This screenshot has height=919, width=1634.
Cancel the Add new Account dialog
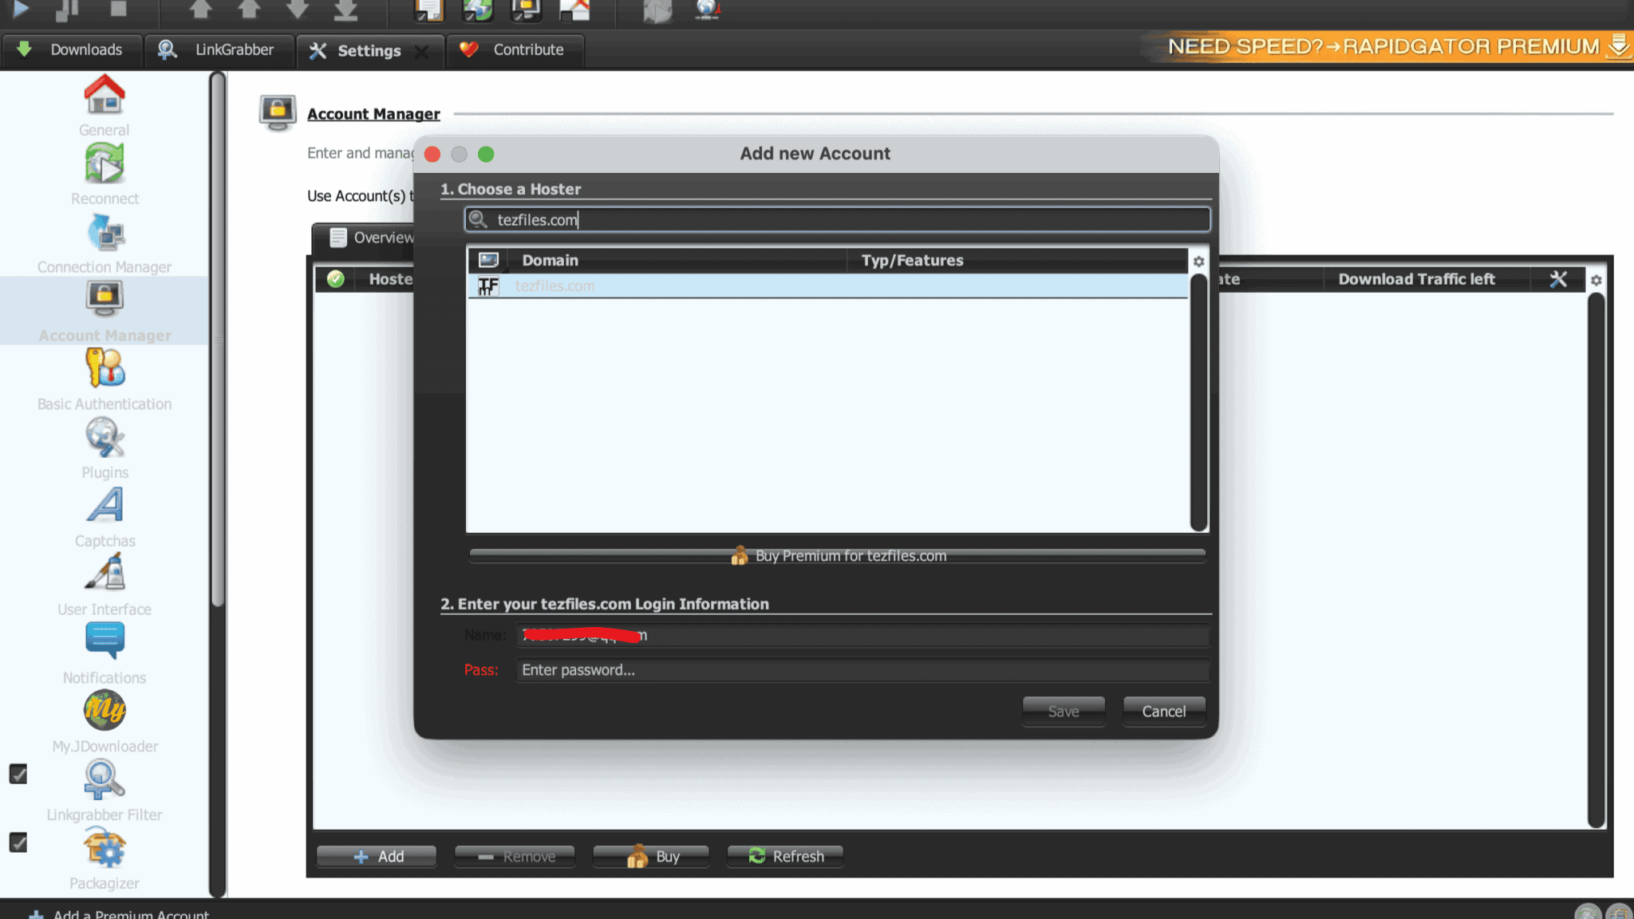click(1164, 711)
